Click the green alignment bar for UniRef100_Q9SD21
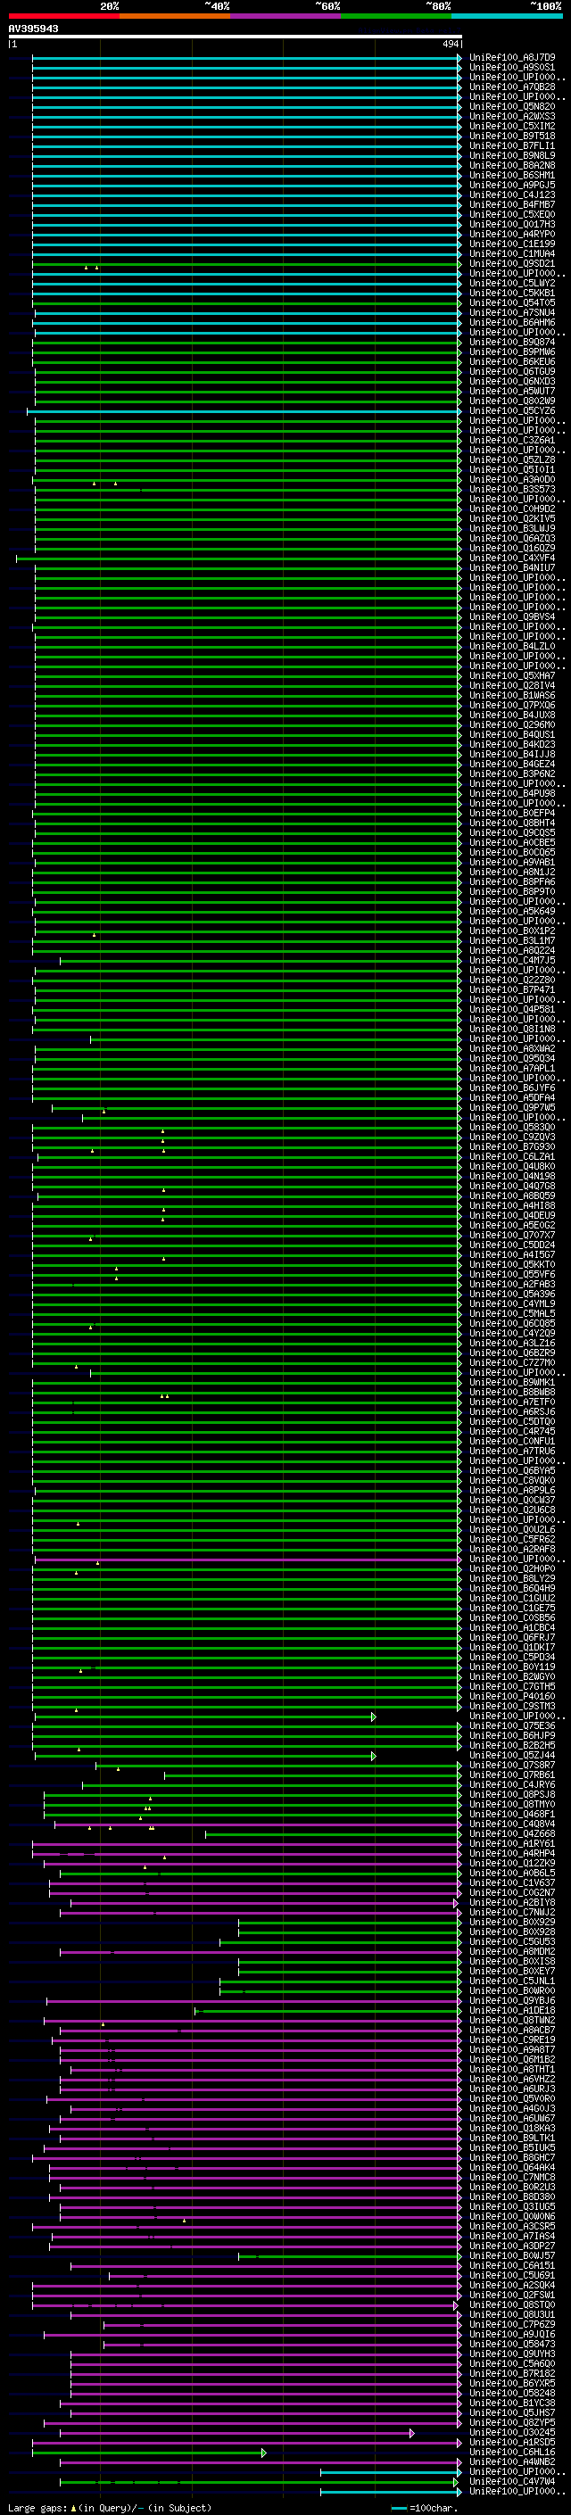This screenshot has height=2515, width=571. [x=247, y=263]
